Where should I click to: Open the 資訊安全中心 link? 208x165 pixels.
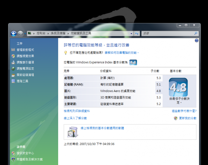pos(25,153)
